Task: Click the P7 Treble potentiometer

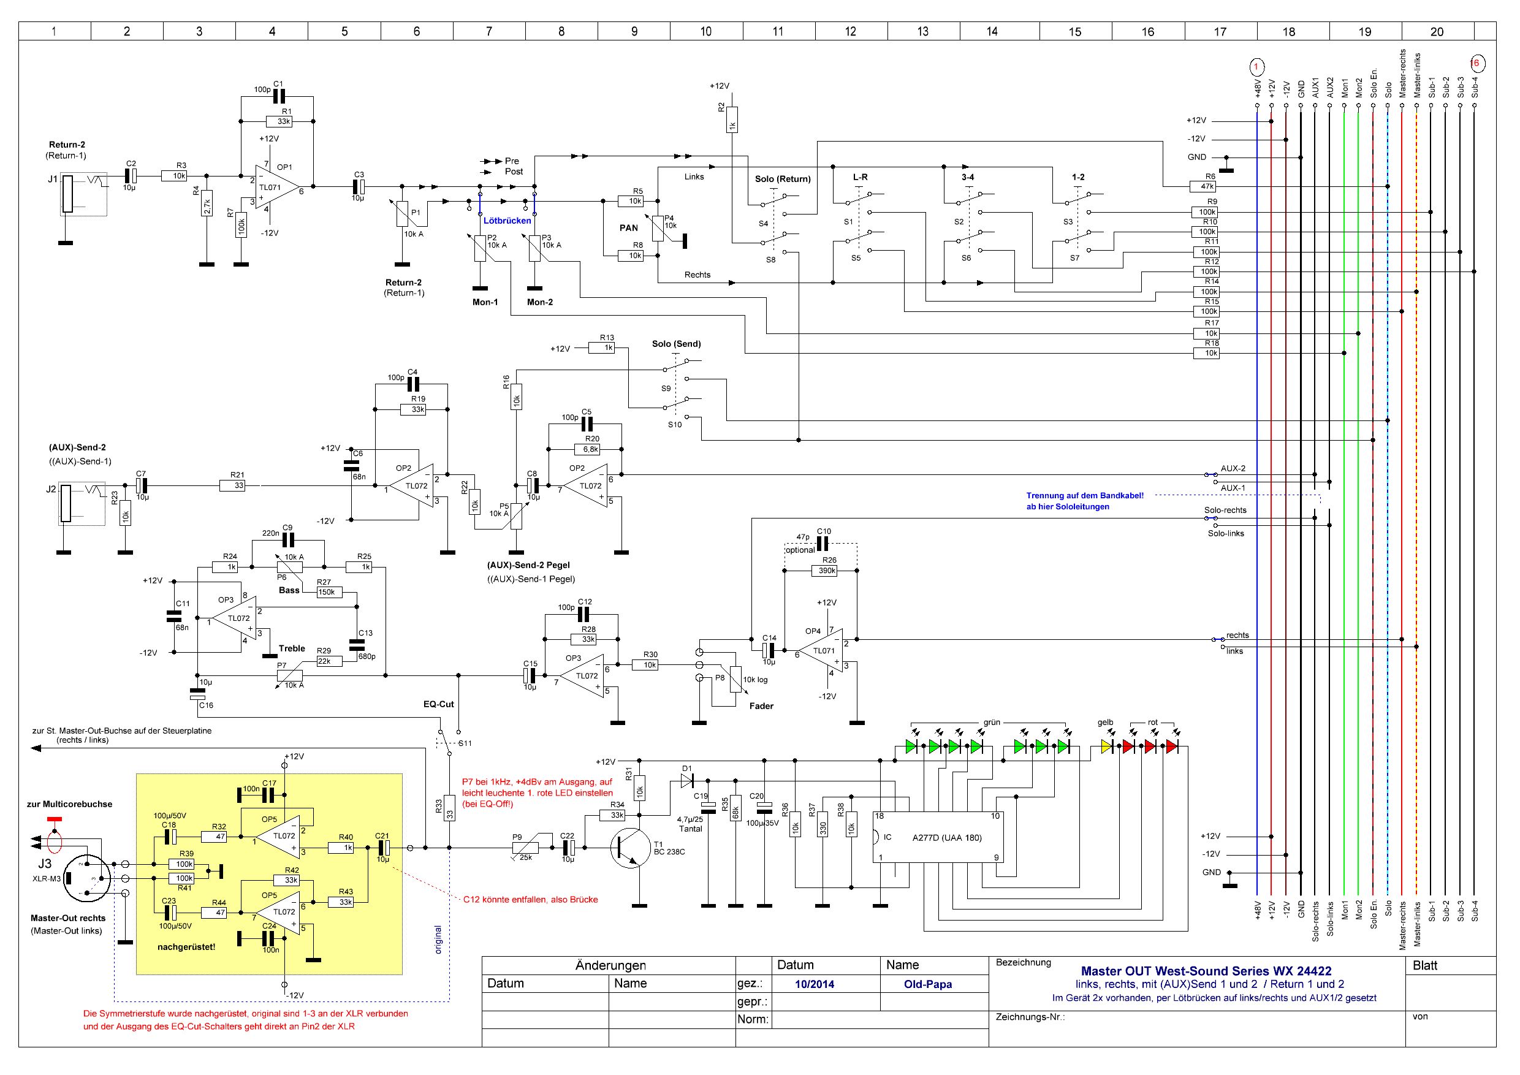Action: (x=289, y=675)
